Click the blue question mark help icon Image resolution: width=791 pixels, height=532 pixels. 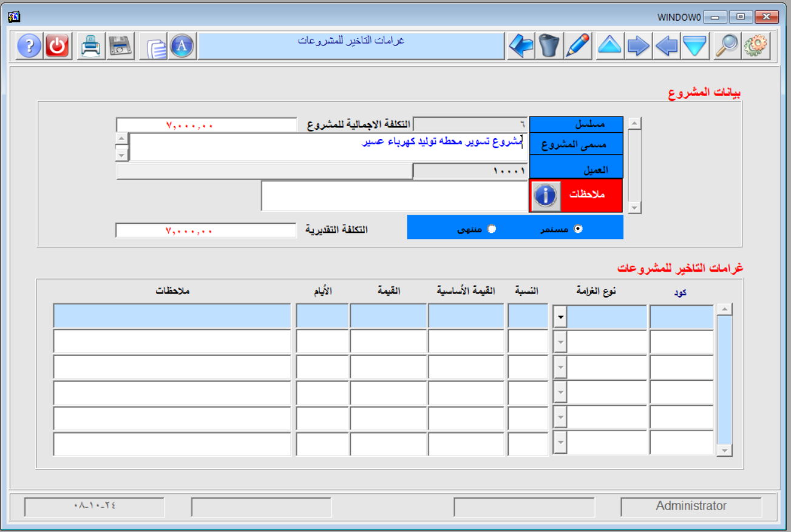(29, 46)
